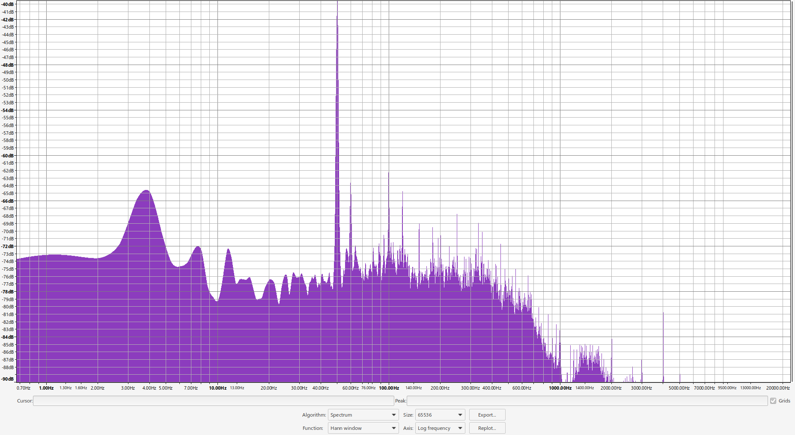Image resolution: width=795 pixels, height=435 pixels.
Task: Click the 0.70Hz label at axis start
Action: click(x=24, y=388)
